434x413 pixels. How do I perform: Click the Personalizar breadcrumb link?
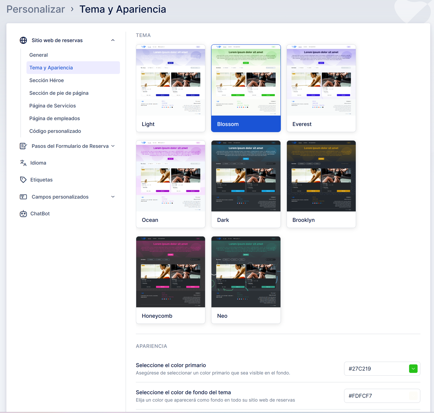[36, 9]
